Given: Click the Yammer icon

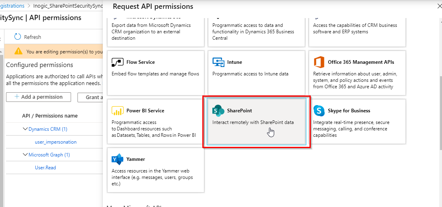Looking at the screenshot, I should click(117, 160).
